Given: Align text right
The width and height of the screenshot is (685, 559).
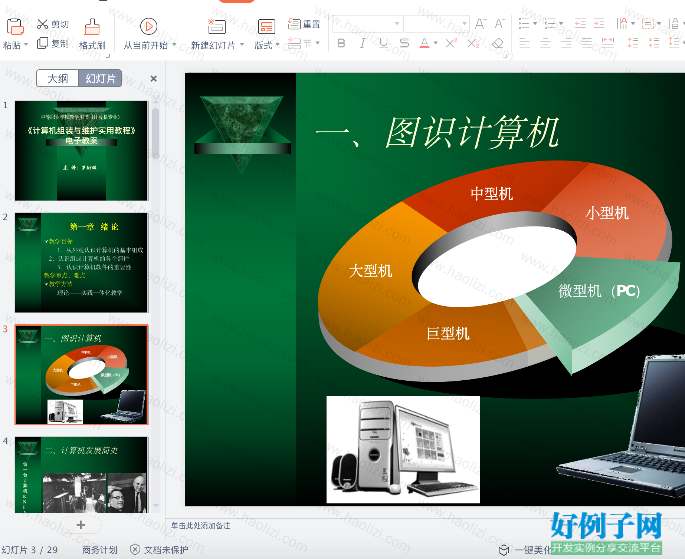Looking at the screenshot, I should coord(566,43).
